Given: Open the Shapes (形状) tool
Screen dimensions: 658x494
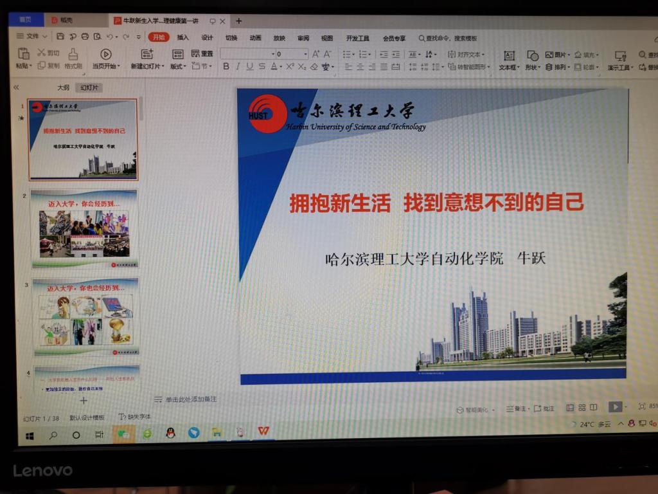Looking at the screenshot, I should (x=533, y=56).
